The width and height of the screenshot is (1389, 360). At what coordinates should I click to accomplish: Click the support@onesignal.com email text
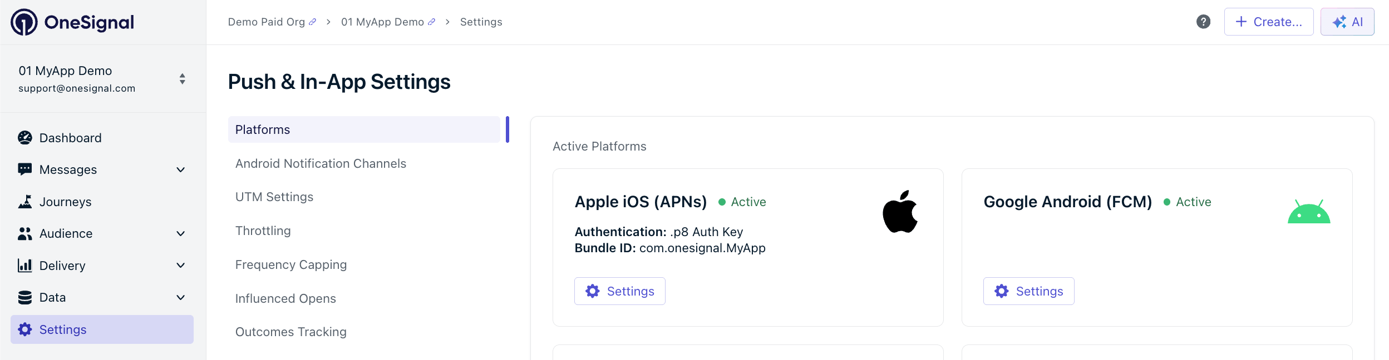[x=77, y=88]
